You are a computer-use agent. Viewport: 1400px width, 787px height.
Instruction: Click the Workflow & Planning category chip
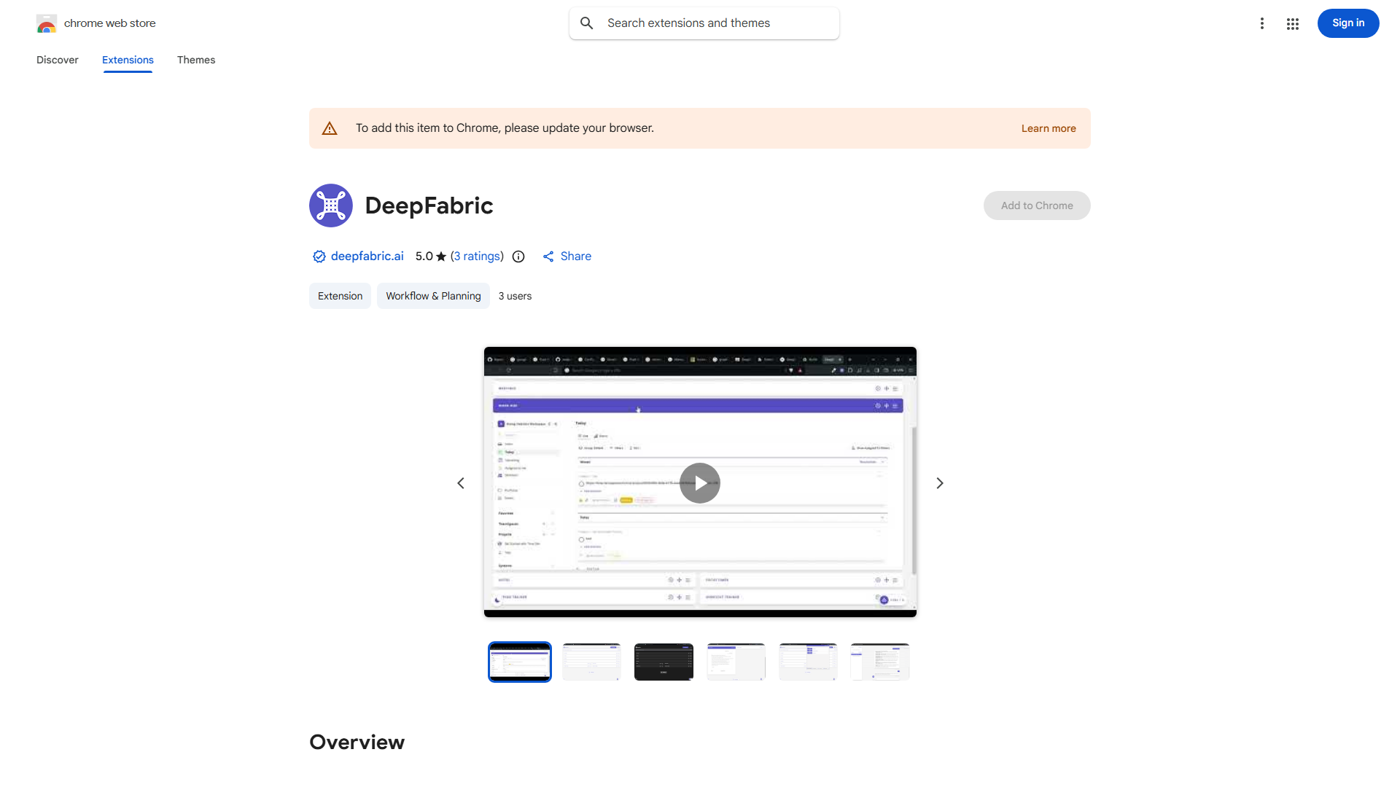pos(432,296)
